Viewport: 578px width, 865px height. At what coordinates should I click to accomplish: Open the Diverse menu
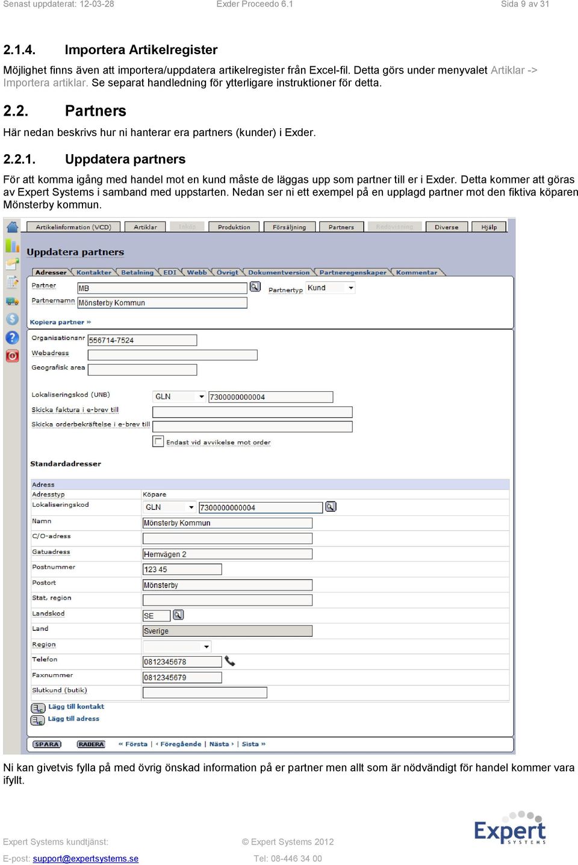point(446,227)
